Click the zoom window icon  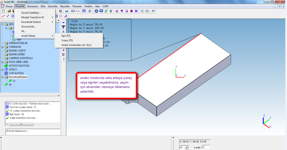[x=101, y=11]
